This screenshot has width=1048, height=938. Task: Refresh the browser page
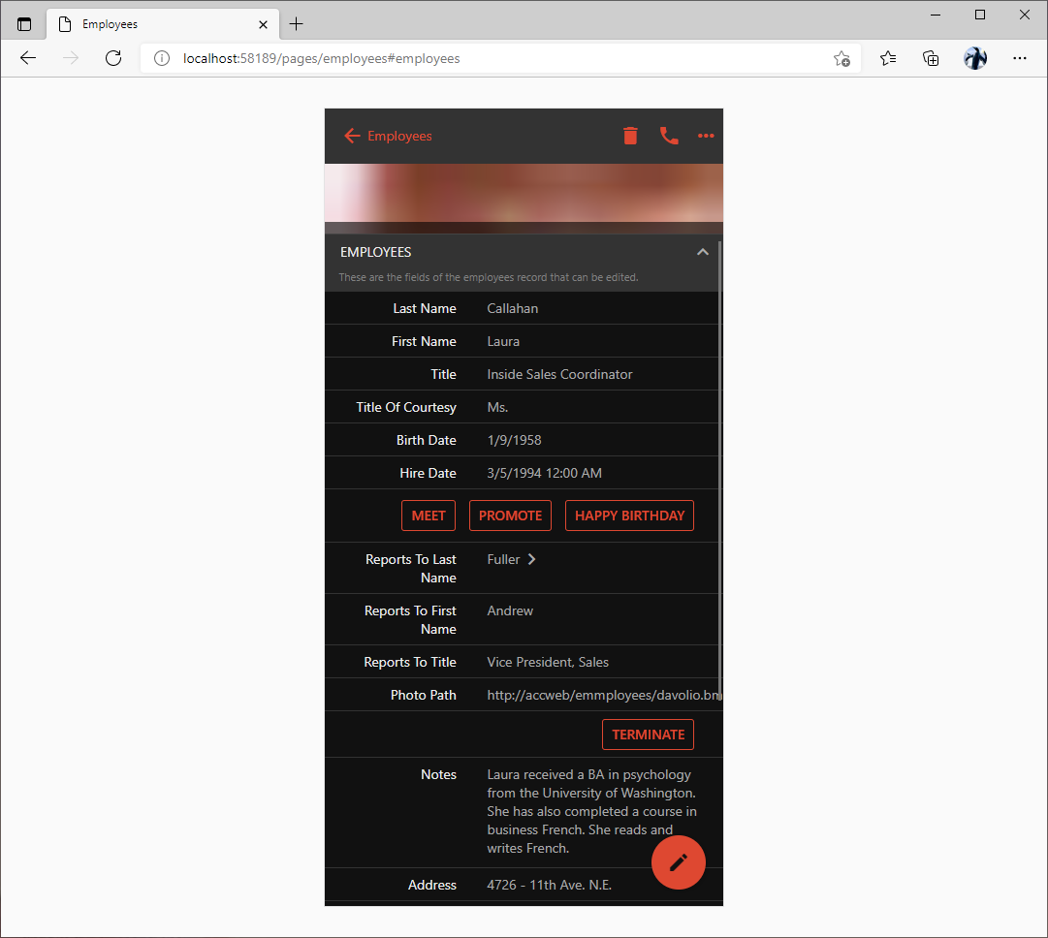pos(113,58)
